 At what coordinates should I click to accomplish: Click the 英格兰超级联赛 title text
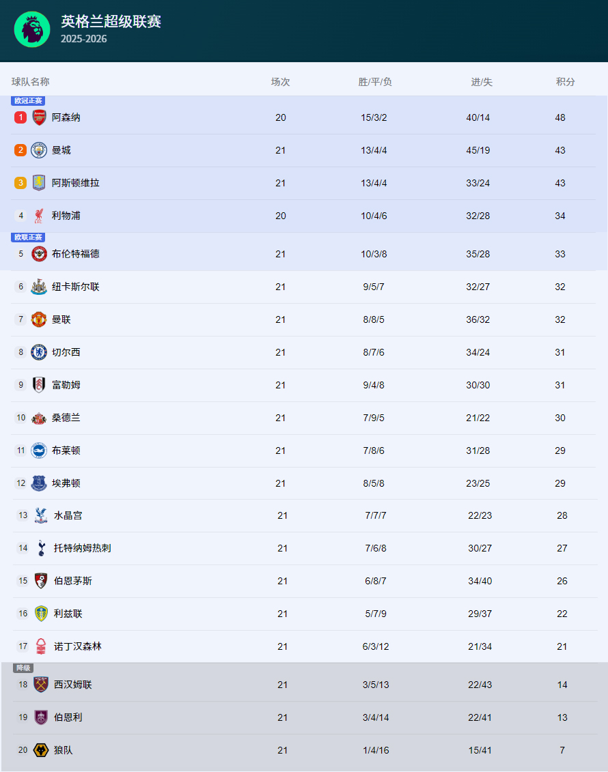tap(111, 22)
